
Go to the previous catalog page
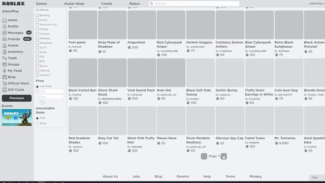(204, 156)
